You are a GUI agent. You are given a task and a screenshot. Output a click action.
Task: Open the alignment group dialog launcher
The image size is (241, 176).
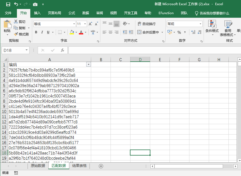point(163,41)
